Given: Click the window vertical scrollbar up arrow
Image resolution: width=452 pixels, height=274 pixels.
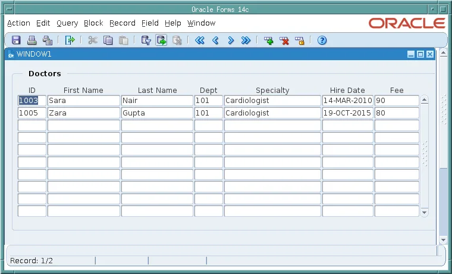Looking at the screenshot, I should point(443,52).
